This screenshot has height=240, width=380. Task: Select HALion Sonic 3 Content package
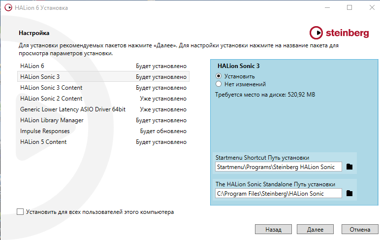point(51,88)
